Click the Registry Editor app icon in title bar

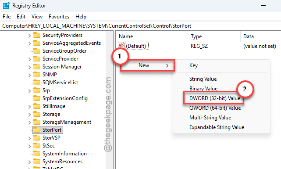tap(6, 6)
